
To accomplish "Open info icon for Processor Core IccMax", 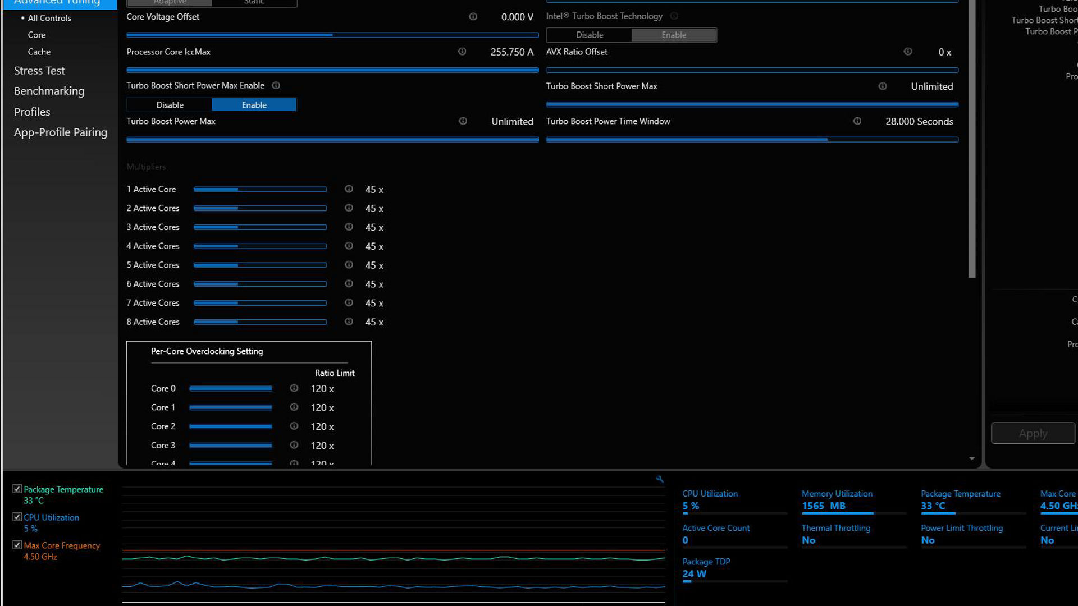I will click(x=462, y=52).
